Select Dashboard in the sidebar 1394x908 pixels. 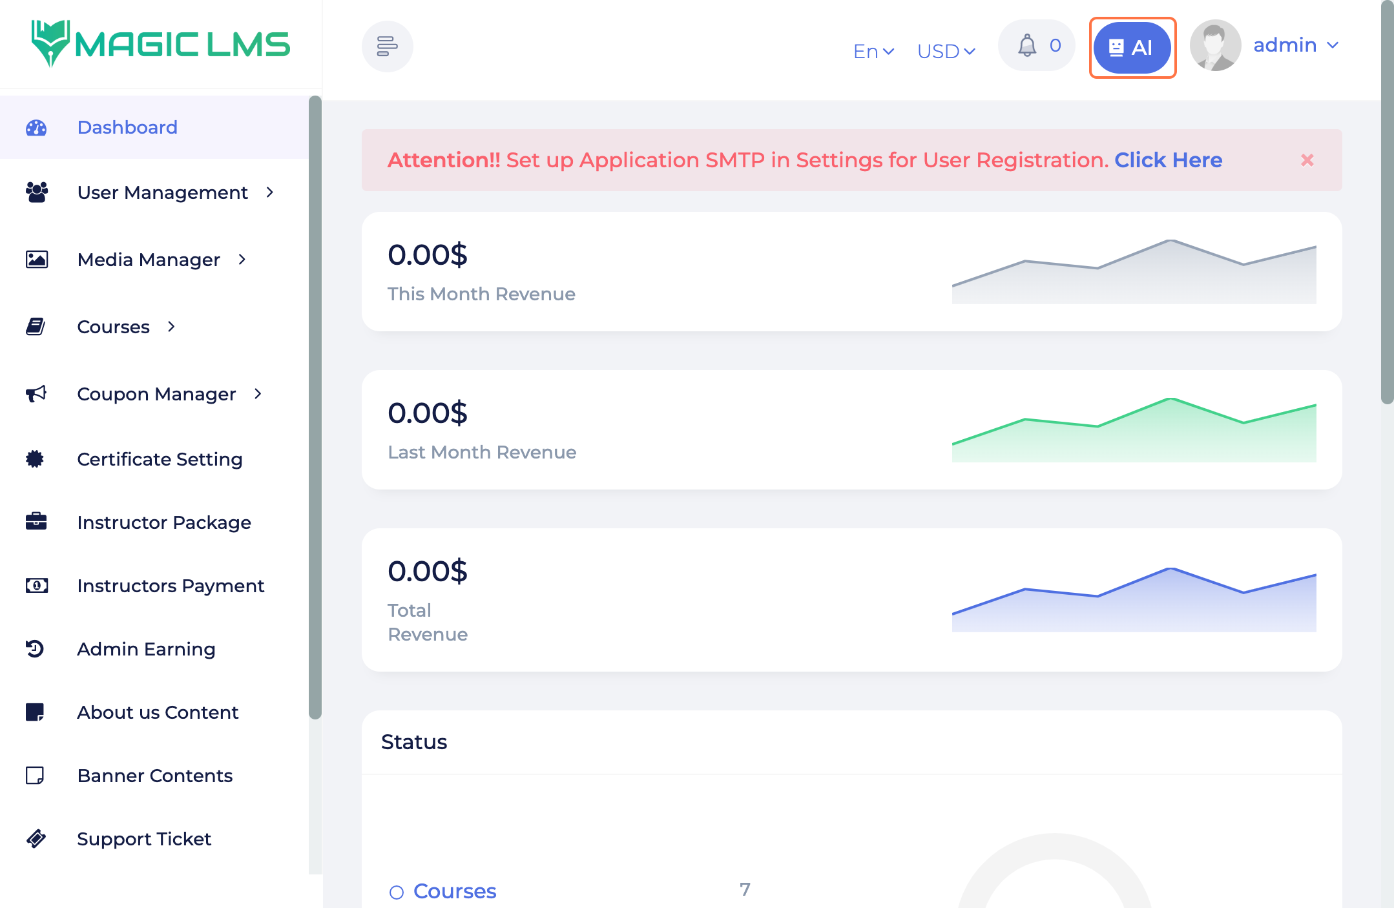tap(154, 127)
